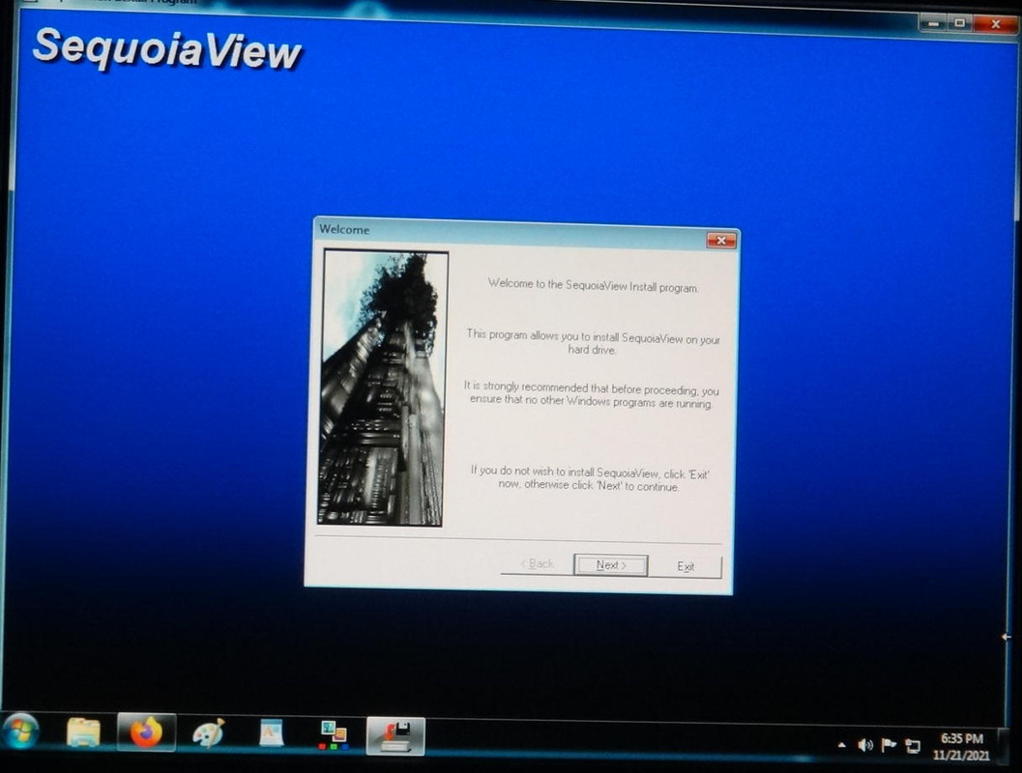
Task: Open Action Center flag tray icon
Action: (x=889, y=745)
